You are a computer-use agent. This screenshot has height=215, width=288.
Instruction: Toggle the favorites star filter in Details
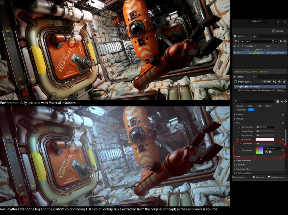(282, 102)
